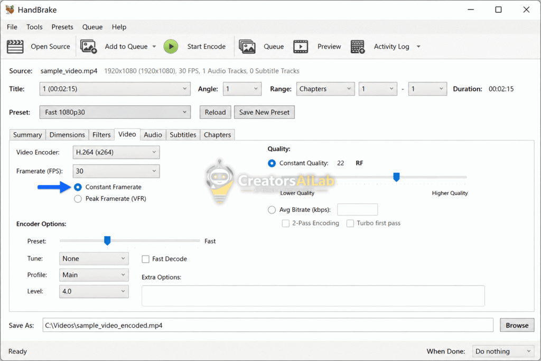Click the green Start Encode play icon
Viewport: 541px width, 361px height.
171,47
